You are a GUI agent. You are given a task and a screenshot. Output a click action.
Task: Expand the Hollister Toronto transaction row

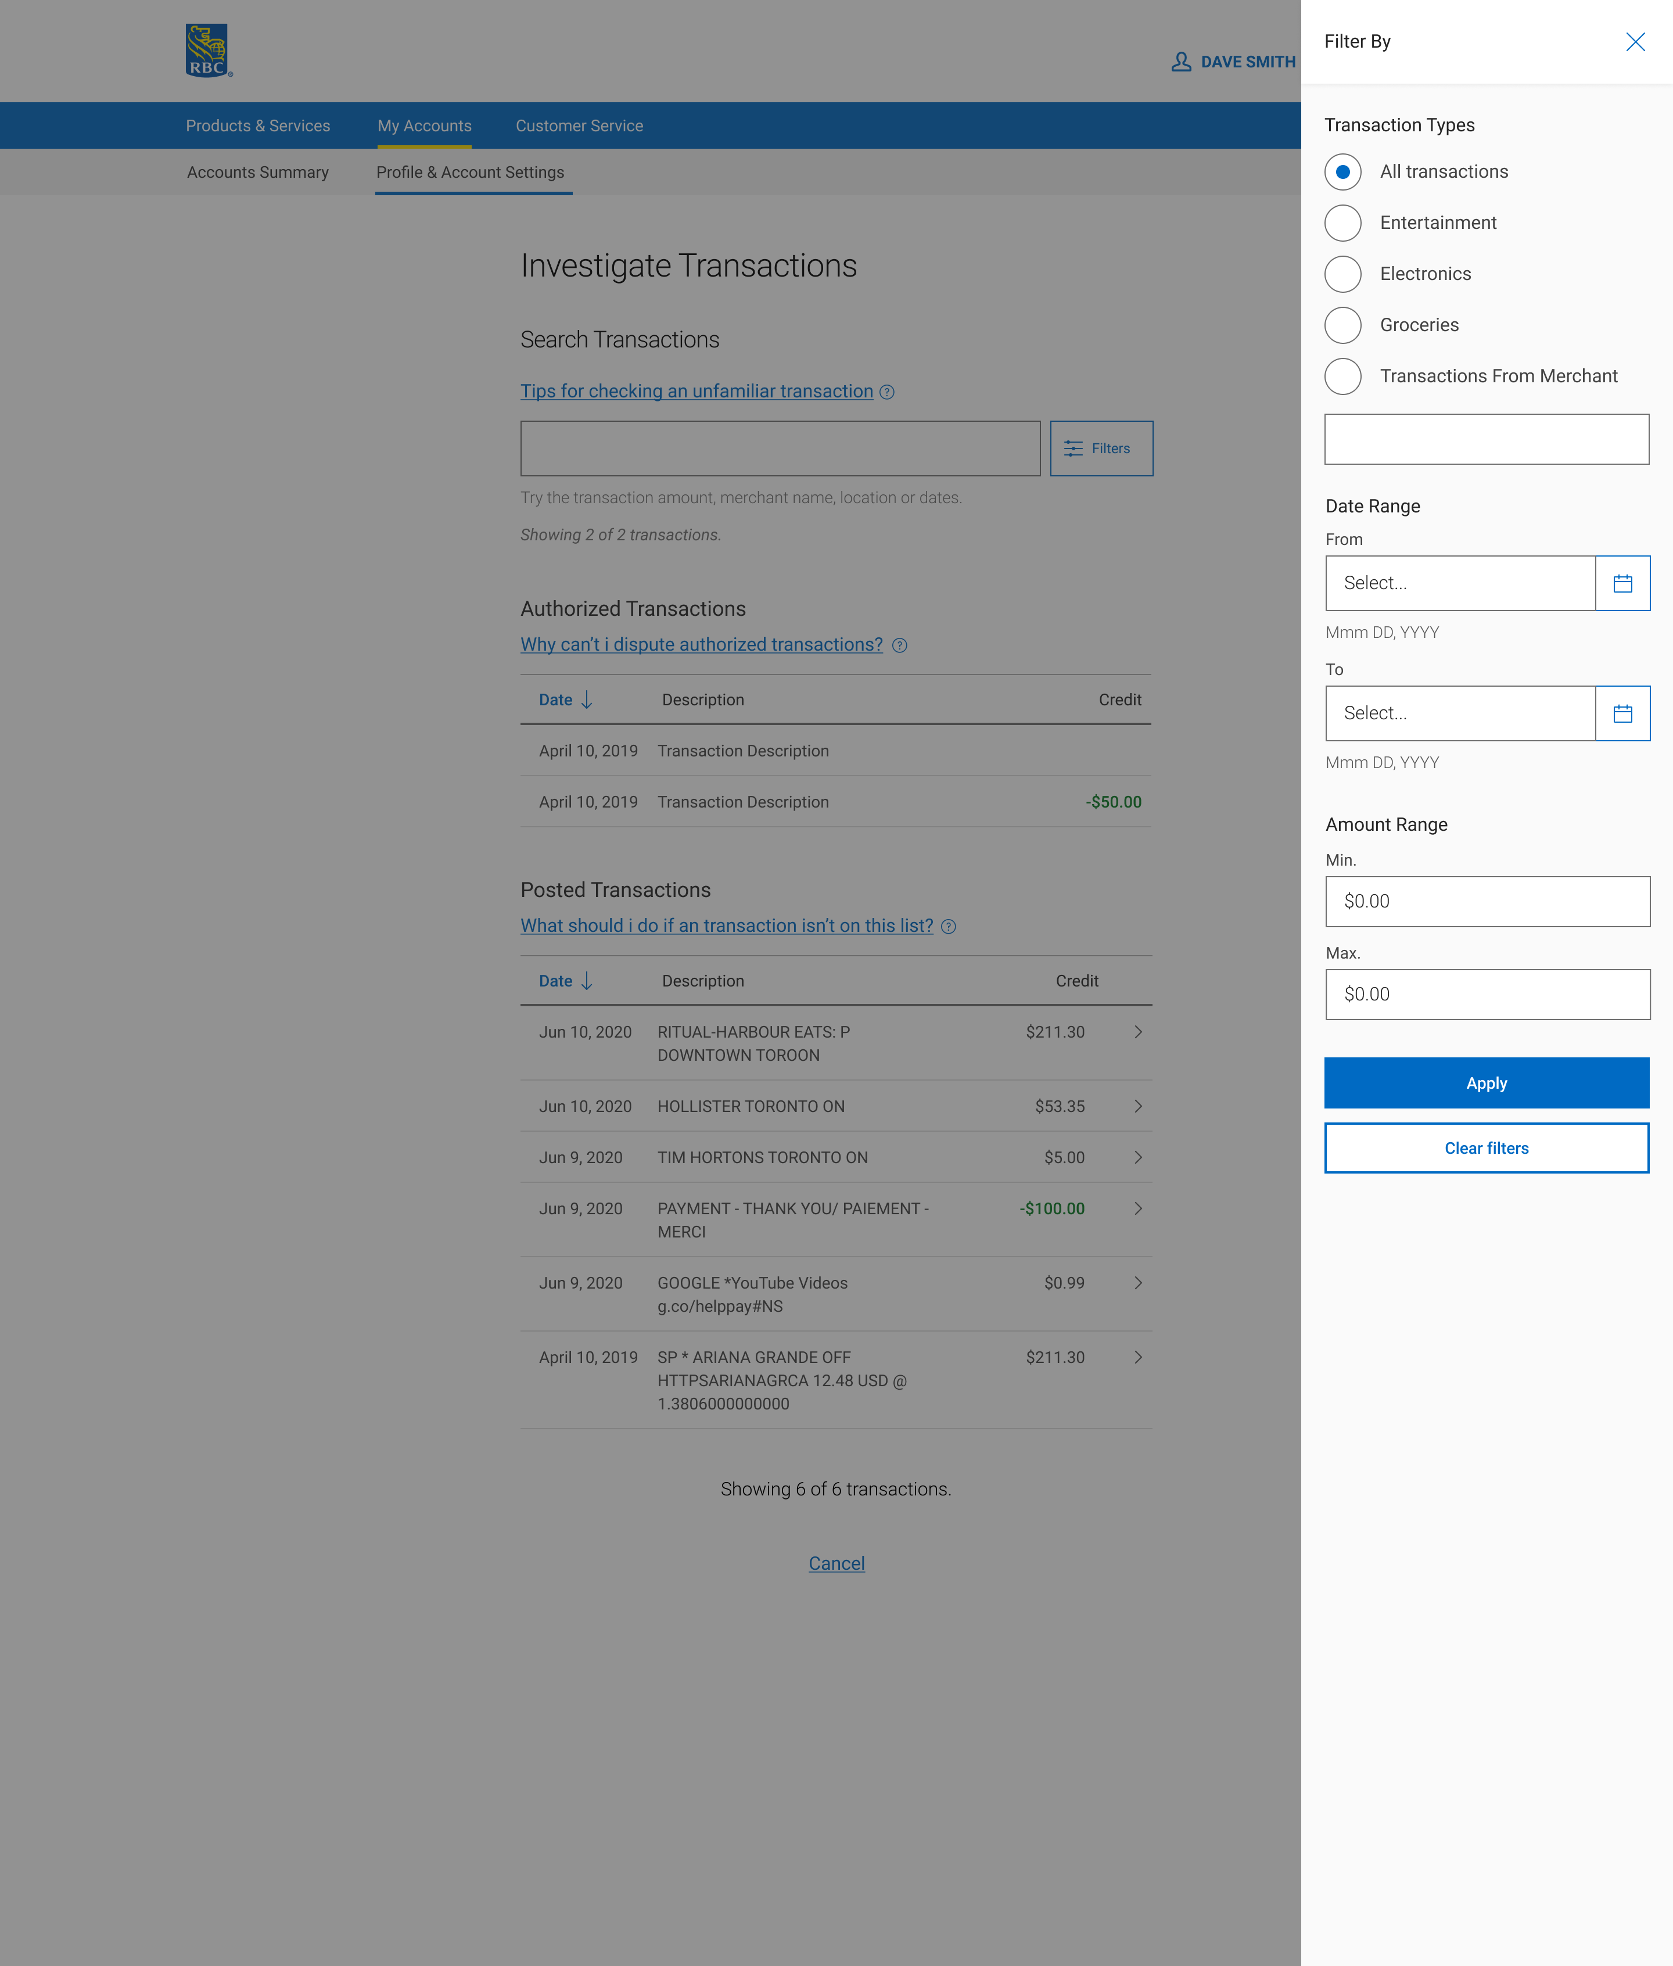(1137, 1106)
